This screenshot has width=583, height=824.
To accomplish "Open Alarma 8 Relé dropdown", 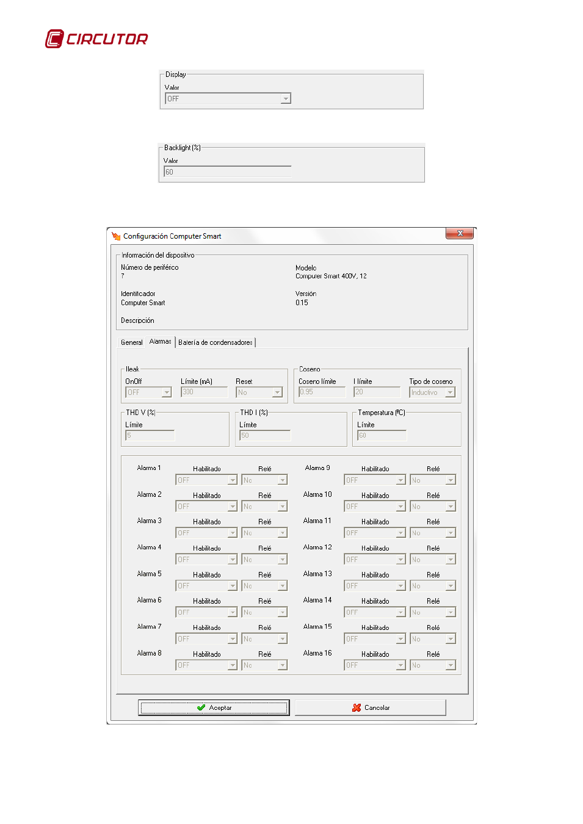I will (264, 665).
